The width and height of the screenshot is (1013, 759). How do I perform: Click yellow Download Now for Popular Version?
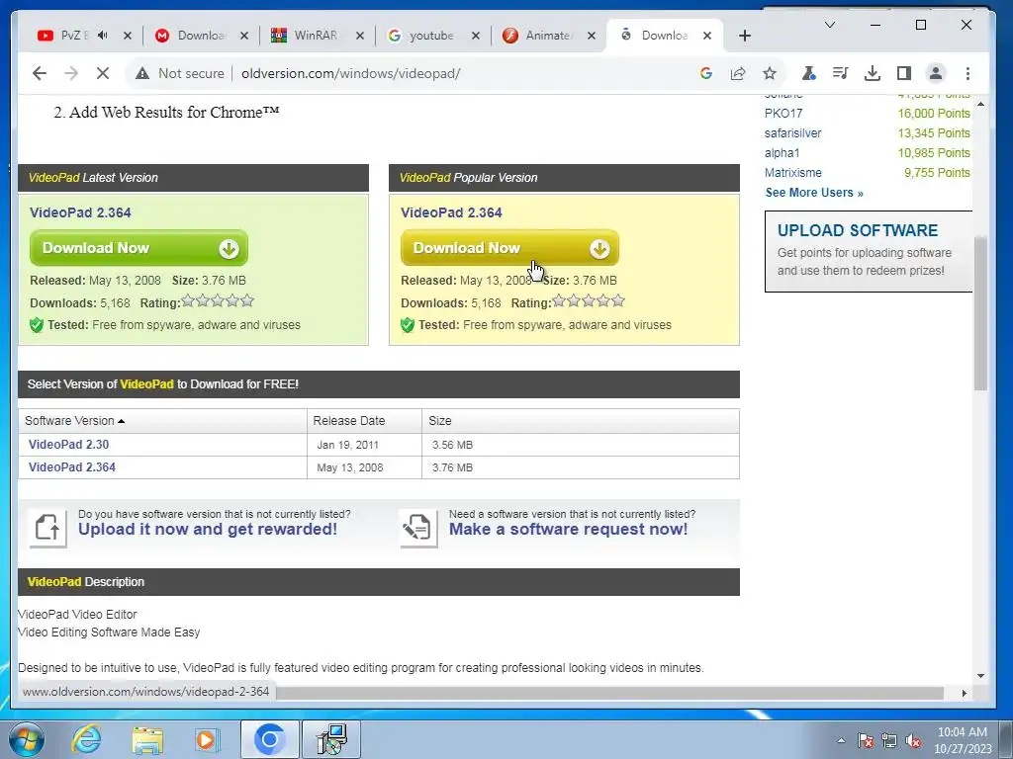pos(509,248)
